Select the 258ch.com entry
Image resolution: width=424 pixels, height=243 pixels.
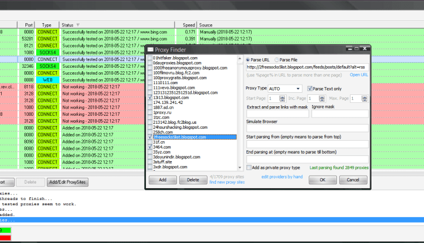point(163,132)
